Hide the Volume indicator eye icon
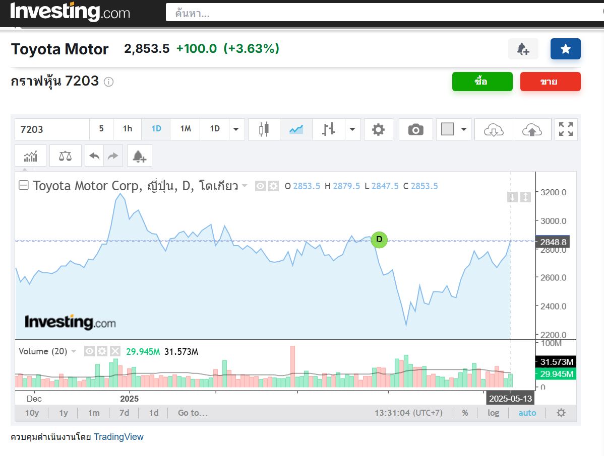This screenshot has width=604, height=456. tap(89, 351)
